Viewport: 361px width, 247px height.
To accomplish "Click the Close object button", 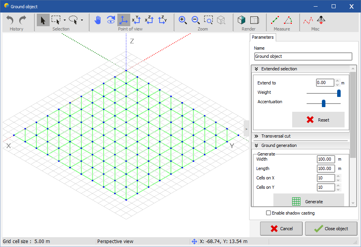I will [x=331, y=229].
